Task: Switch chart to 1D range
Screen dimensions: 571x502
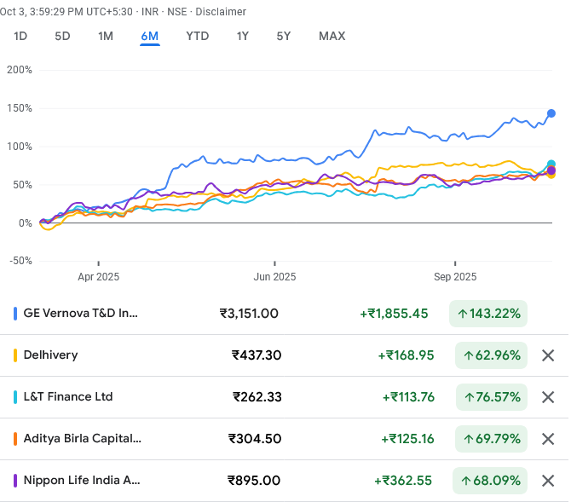Action: 20,36
